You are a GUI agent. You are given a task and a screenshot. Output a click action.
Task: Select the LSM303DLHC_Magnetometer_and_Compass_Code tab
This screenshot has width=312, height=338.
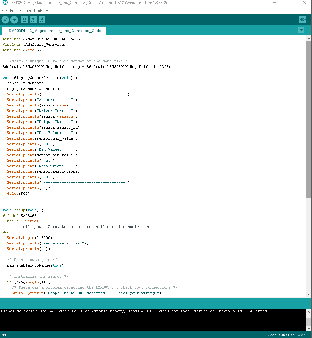tap(54, 31)
